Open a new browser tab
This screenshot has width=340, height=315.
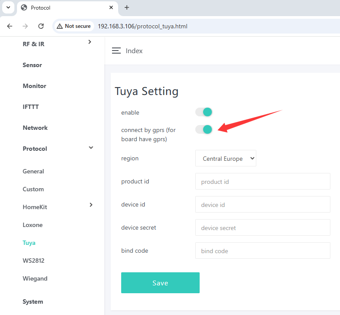127,7
